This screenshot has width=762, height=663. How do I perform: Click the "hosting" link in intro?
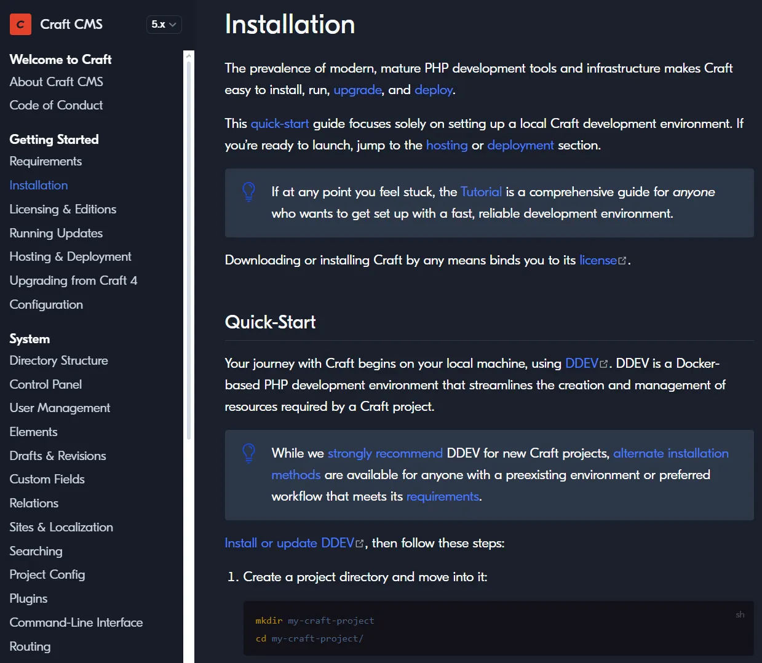click(447, 145)
